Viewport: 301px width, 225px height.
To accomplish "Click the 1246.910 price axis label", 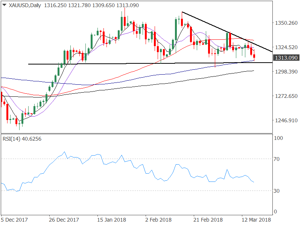I will click(286, 120).
